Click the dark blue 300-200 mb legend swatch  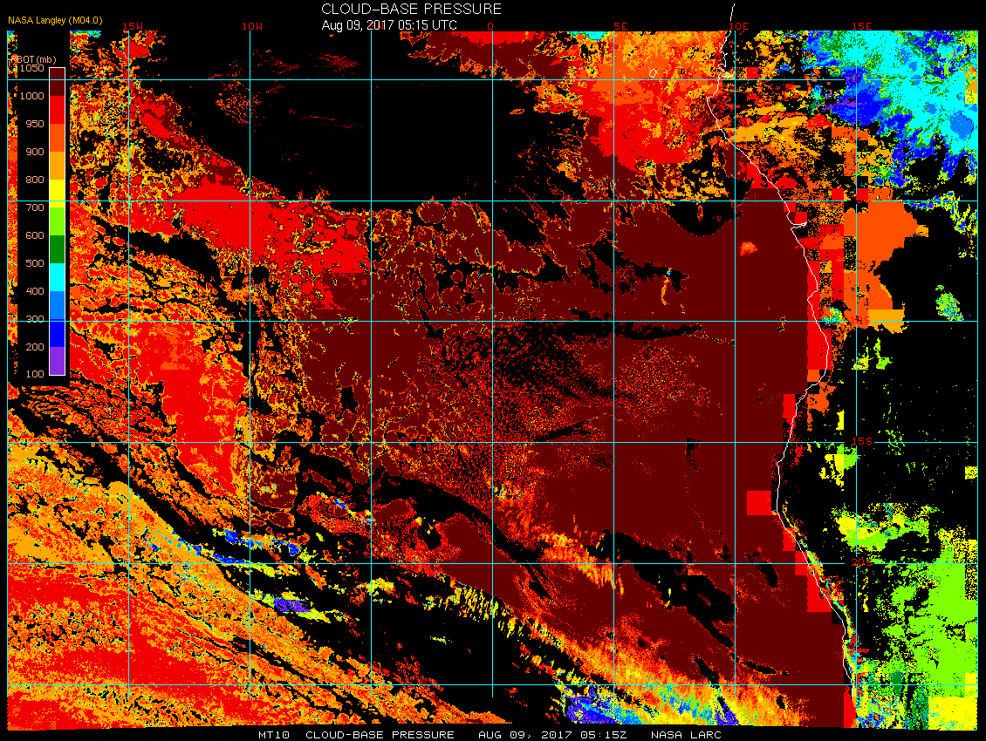click(58, 332)
